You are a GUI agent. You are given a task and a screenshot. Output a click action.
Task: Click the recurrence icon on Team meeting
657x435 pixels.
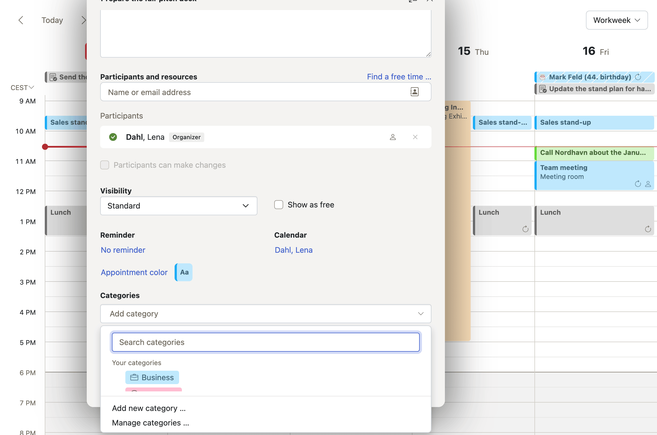638,184
